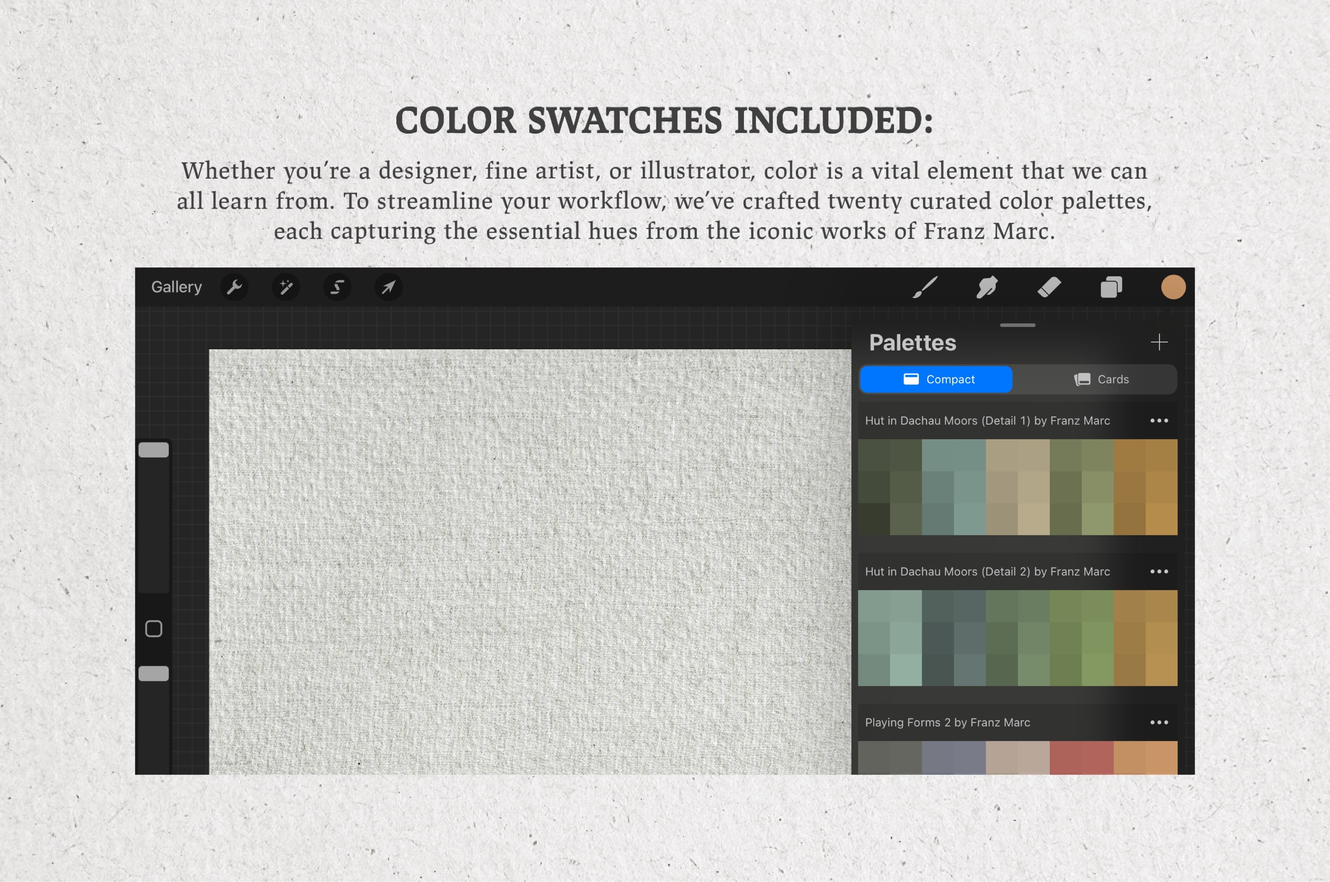
Task: Open the Layers panel icon
Action: 1111,288
